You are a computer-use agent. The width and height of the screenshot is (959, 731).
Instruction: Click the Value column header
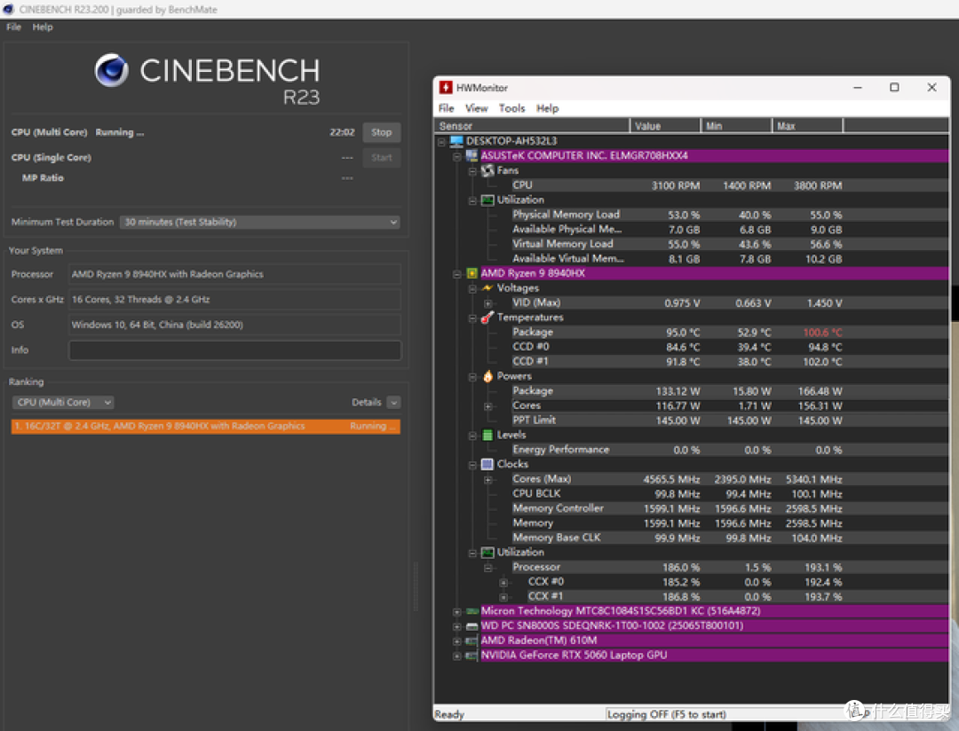tap(665, 126)
